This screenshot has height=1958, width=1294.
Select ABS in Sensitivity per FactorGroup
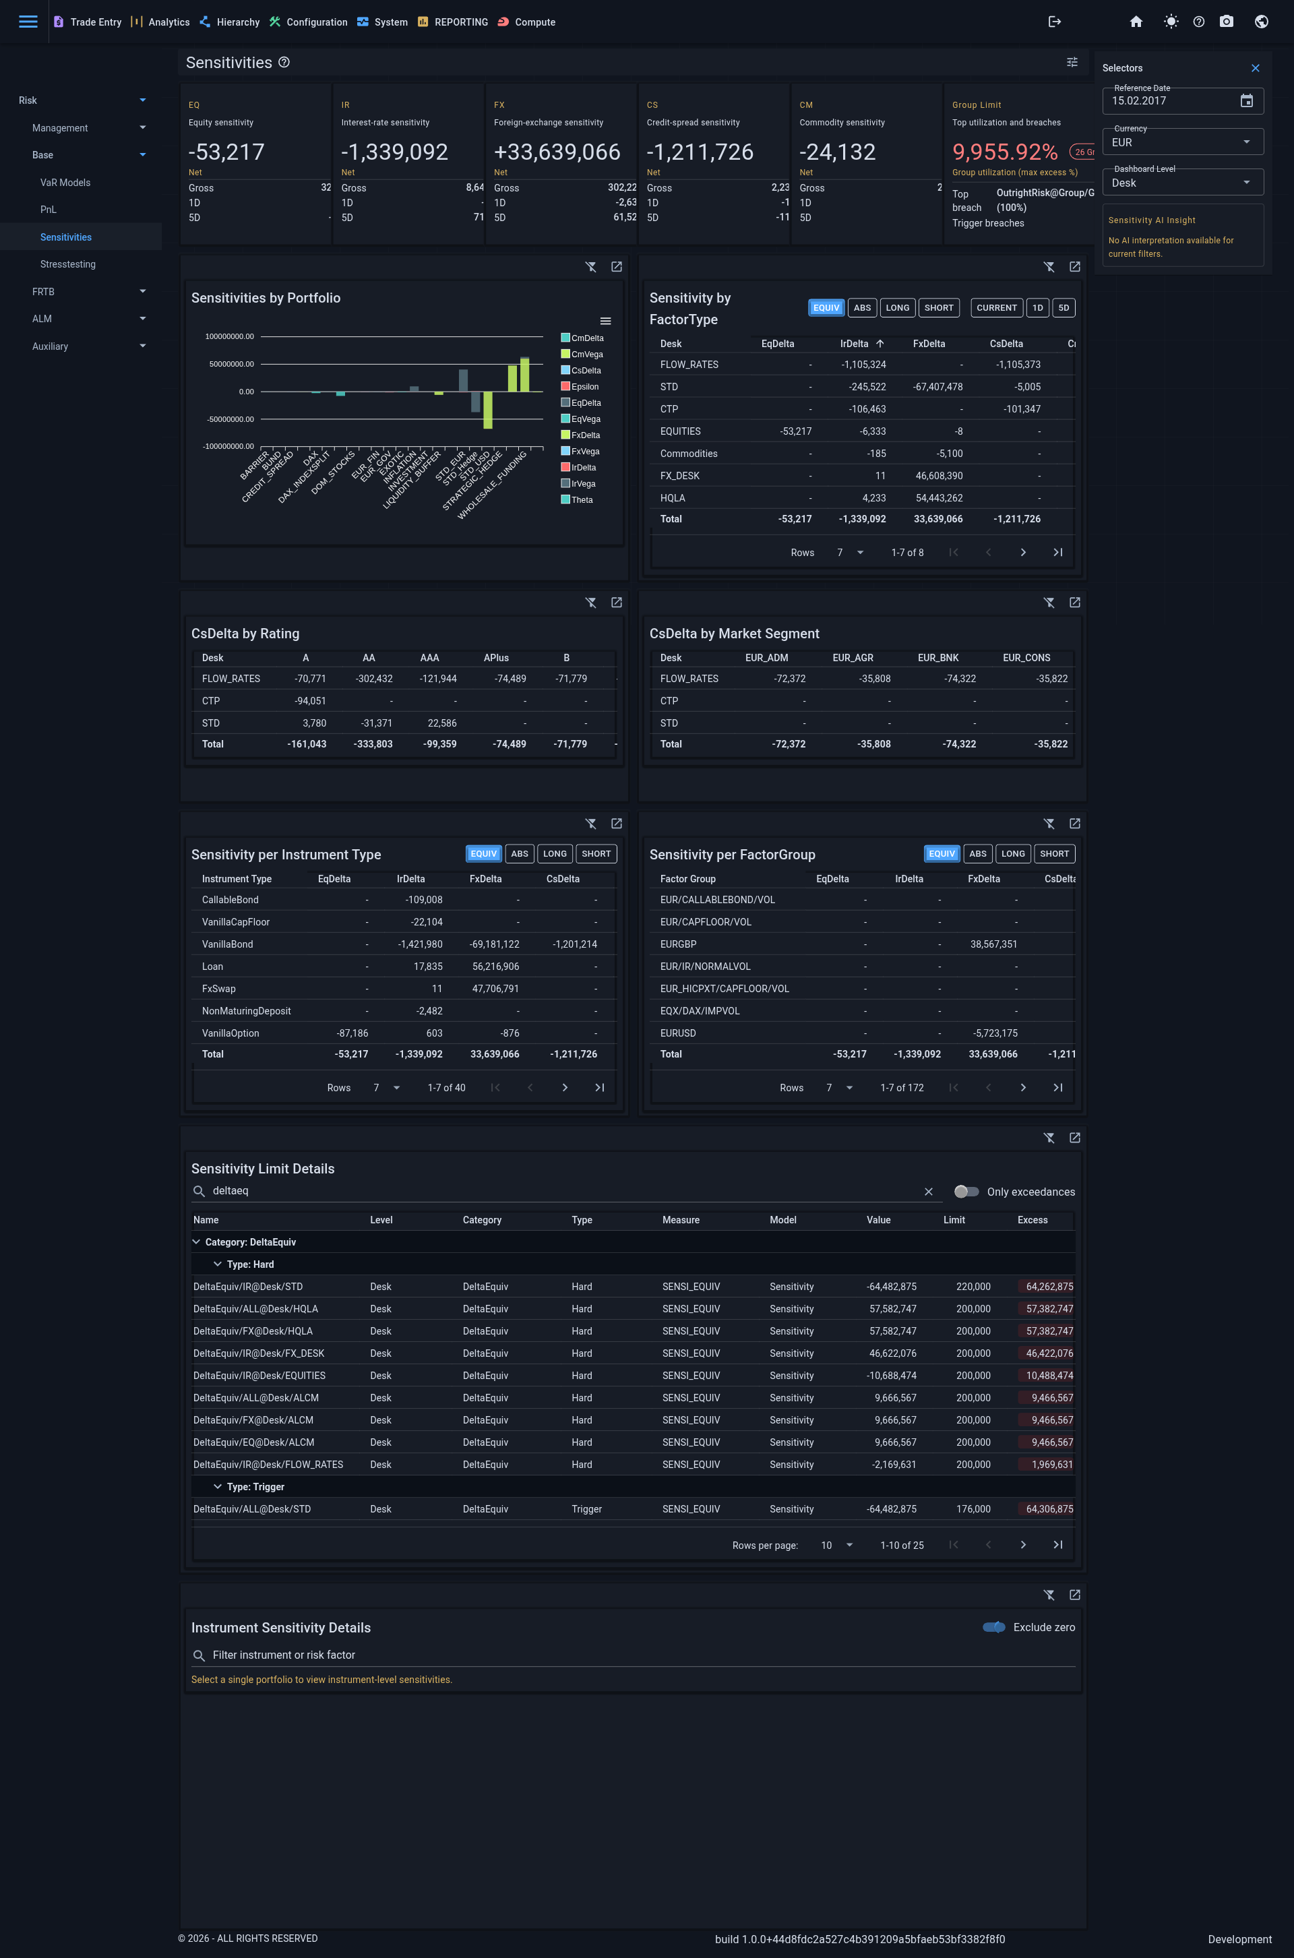[978, 854]
